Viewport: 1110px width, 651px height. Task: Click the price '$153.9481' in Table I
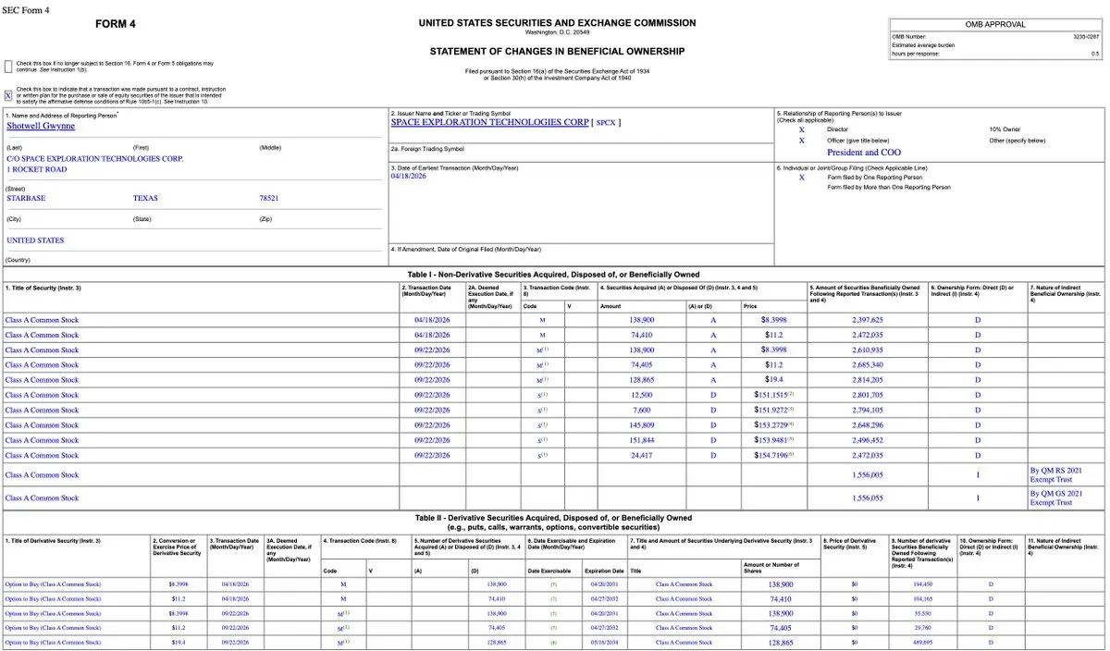pyautogui.click(x=771, y=440)
